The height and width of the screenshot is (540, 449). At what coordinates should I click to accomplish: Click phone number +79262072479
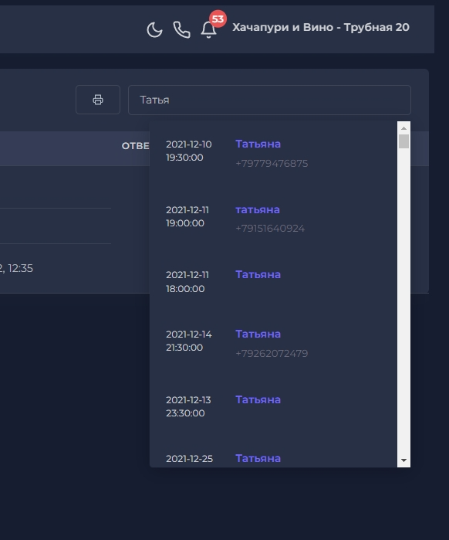(x=272, y=353)
